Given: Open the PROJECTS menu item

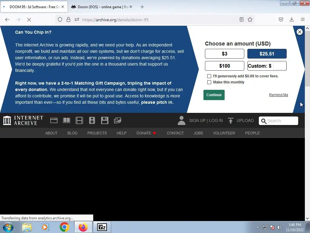Looking at the screenshot, I should [97, 133].
